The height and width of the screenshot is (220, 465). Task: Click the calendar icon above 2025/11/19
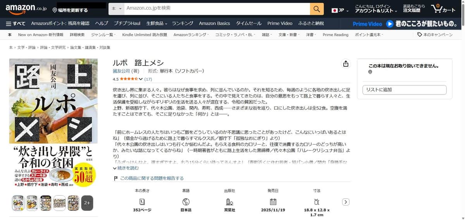(x=273, y=202)
